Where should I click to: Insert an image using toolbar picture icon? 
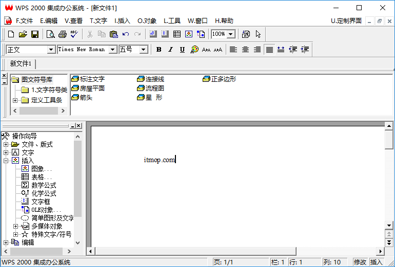tap(189, 34)
